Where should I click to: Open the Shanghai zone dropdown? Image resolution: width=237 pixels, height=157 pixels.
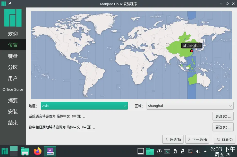190,106
